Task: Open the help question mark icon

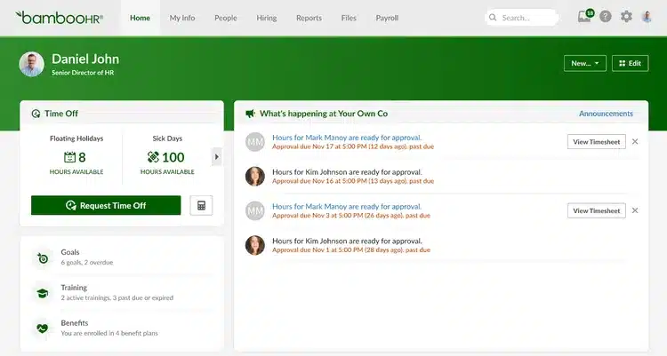Action: pyautogui.click(x=606, y=17)
